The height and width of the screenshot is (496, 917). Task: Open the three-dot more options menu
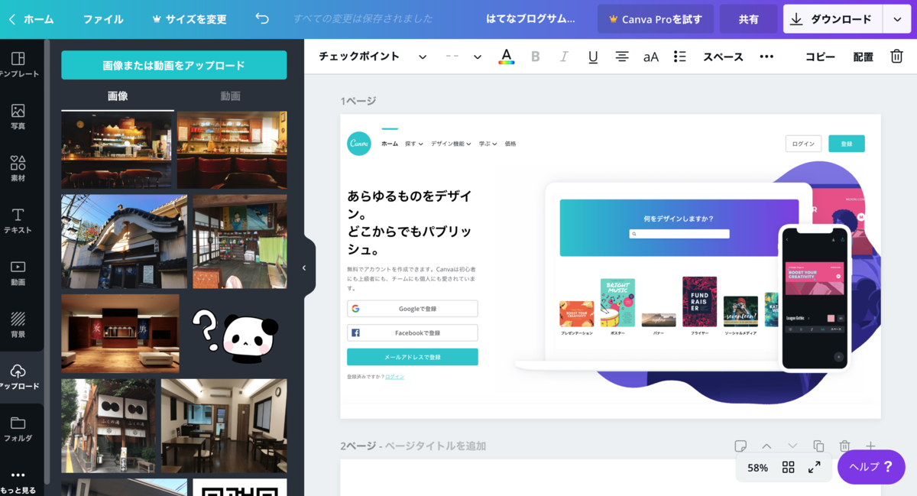(x=766, y=57)
